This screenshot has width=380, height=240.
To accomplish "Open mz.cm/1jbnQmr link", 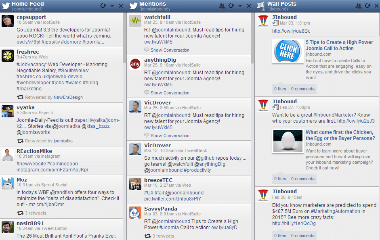I will [x=46, y=205].
